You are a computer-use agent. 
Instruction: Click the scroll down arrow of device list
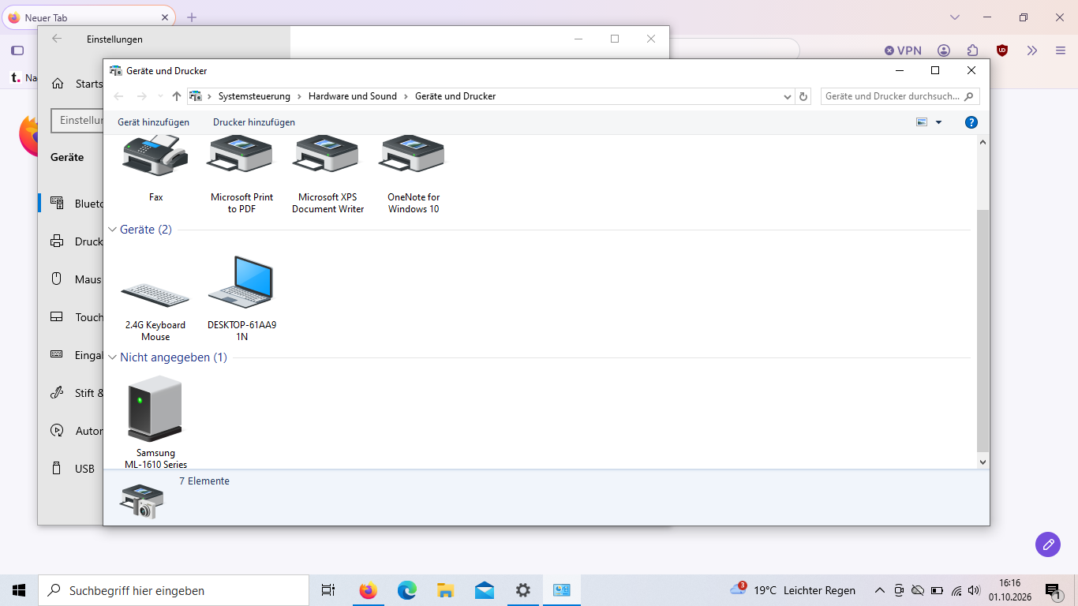point(983,462)
